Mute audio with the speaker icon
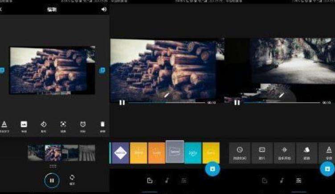Screen dimensions: 335x194 pos(104,9)
